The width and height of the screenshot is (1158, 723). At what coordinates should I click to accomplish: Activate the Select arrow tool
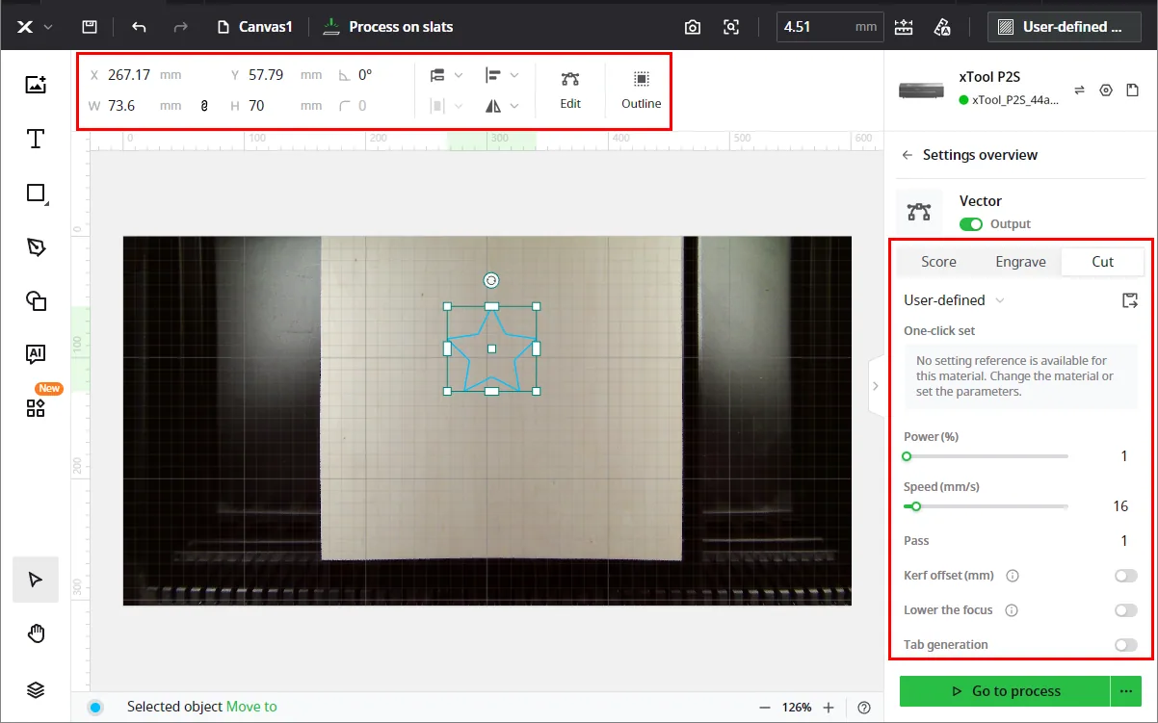(x=36, y=580)
